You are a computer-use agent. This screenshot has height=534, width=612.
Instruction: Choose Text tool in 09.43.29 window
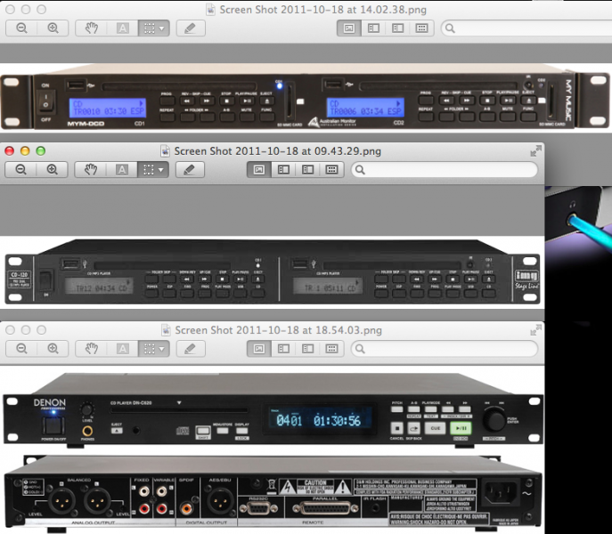click(122, 170)
